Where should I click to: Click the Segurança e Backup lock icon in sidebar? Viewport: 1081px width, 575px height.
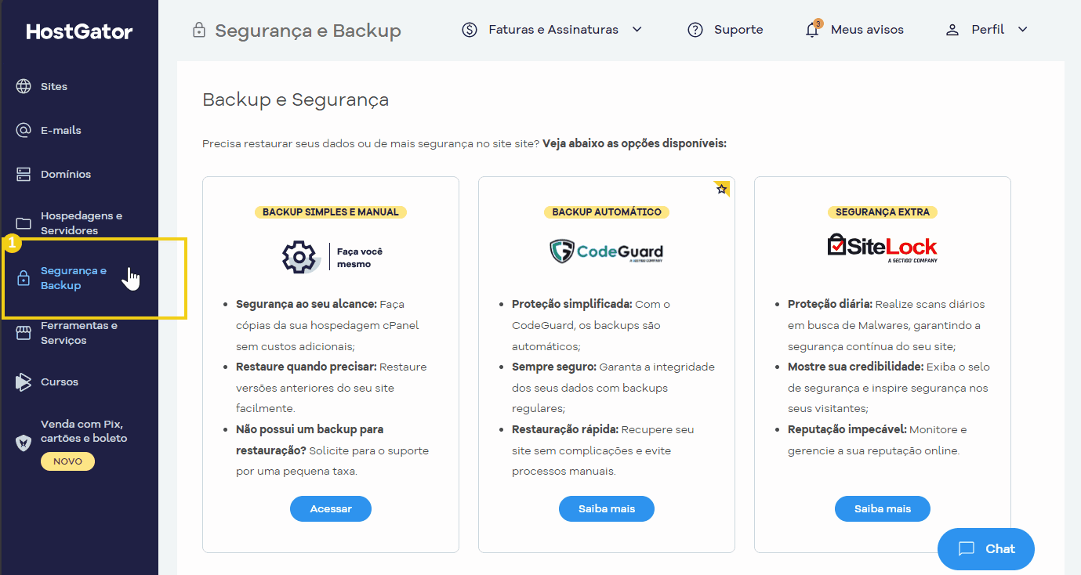pyautogui.click(x=24, y=278)
